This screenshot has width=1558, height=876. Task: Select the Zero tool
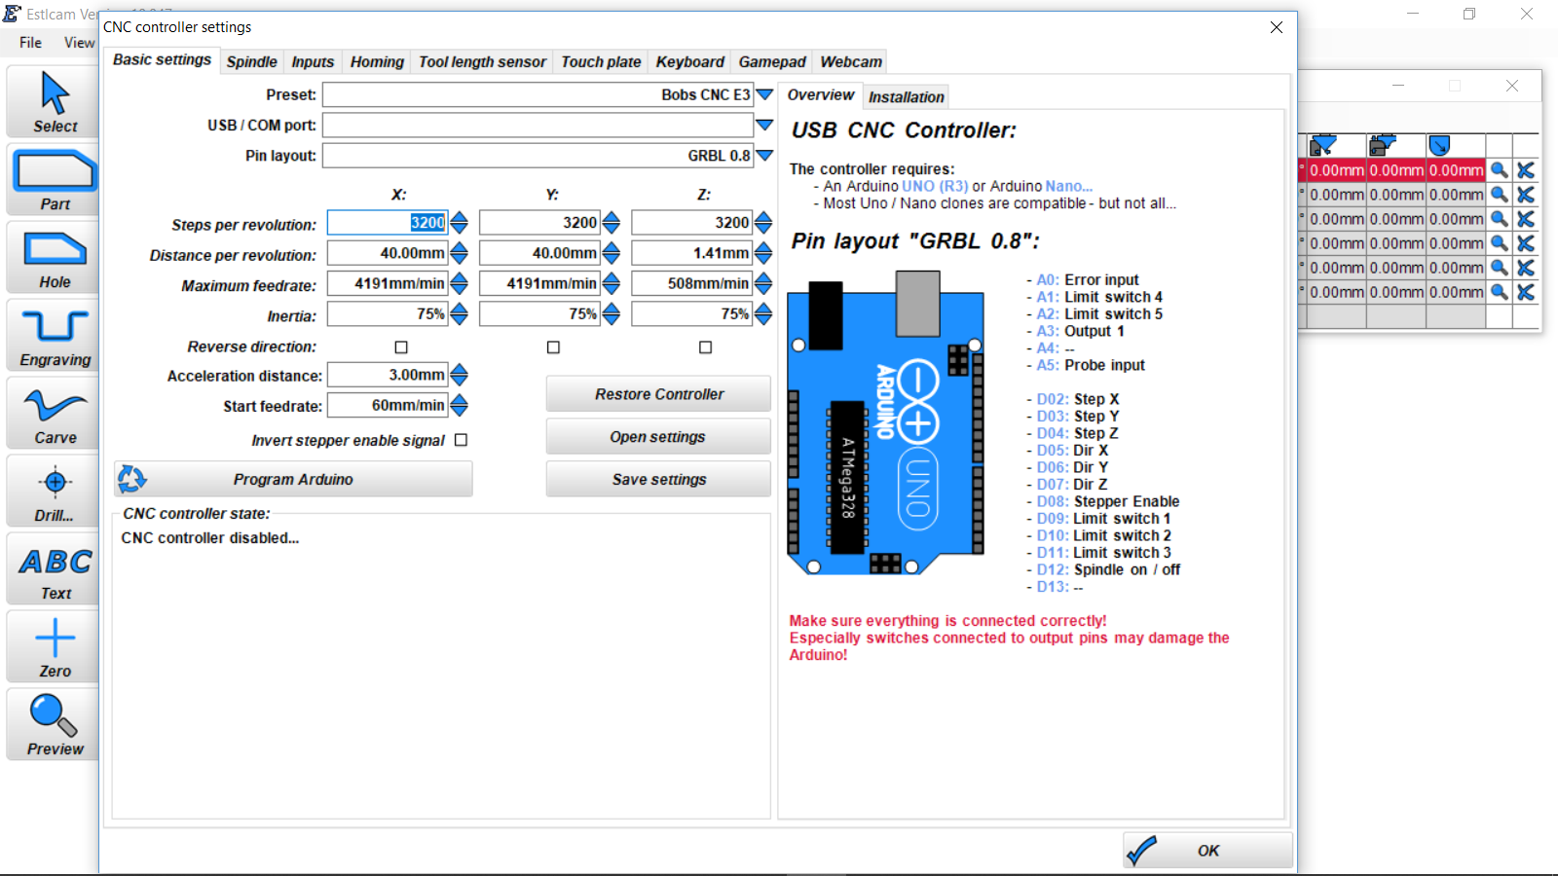click(55, 648)
